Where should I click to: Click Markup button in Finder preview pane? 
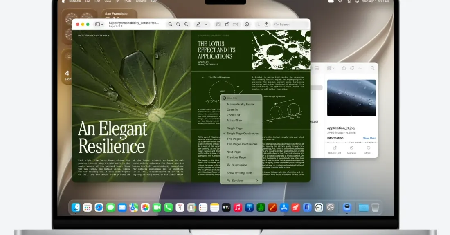click(x=351, y=150)
